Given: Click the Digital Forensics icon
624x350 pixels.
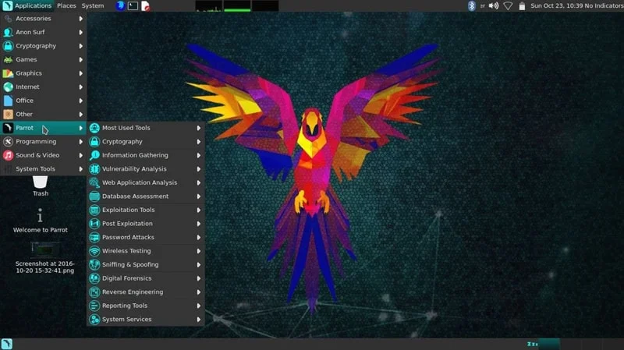Looking at the screenshot, I should tap(94, 278).
